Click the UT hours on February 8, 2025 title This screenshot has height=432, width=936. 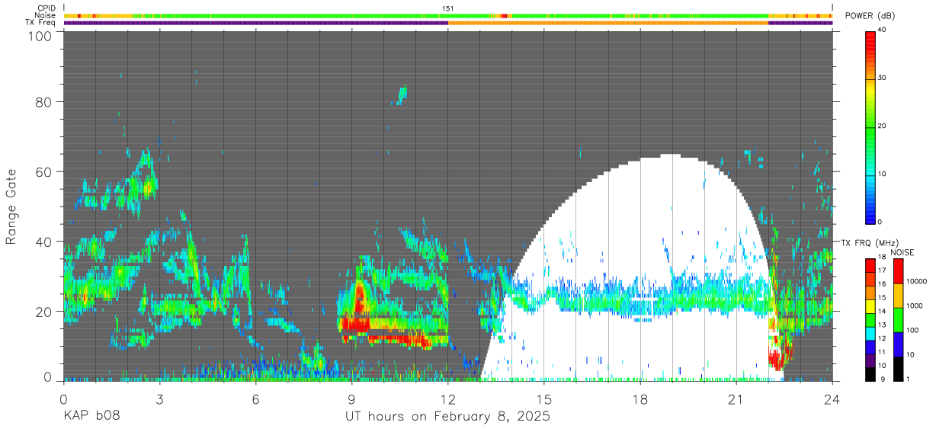pyautogui.click(x=448, y=416)
